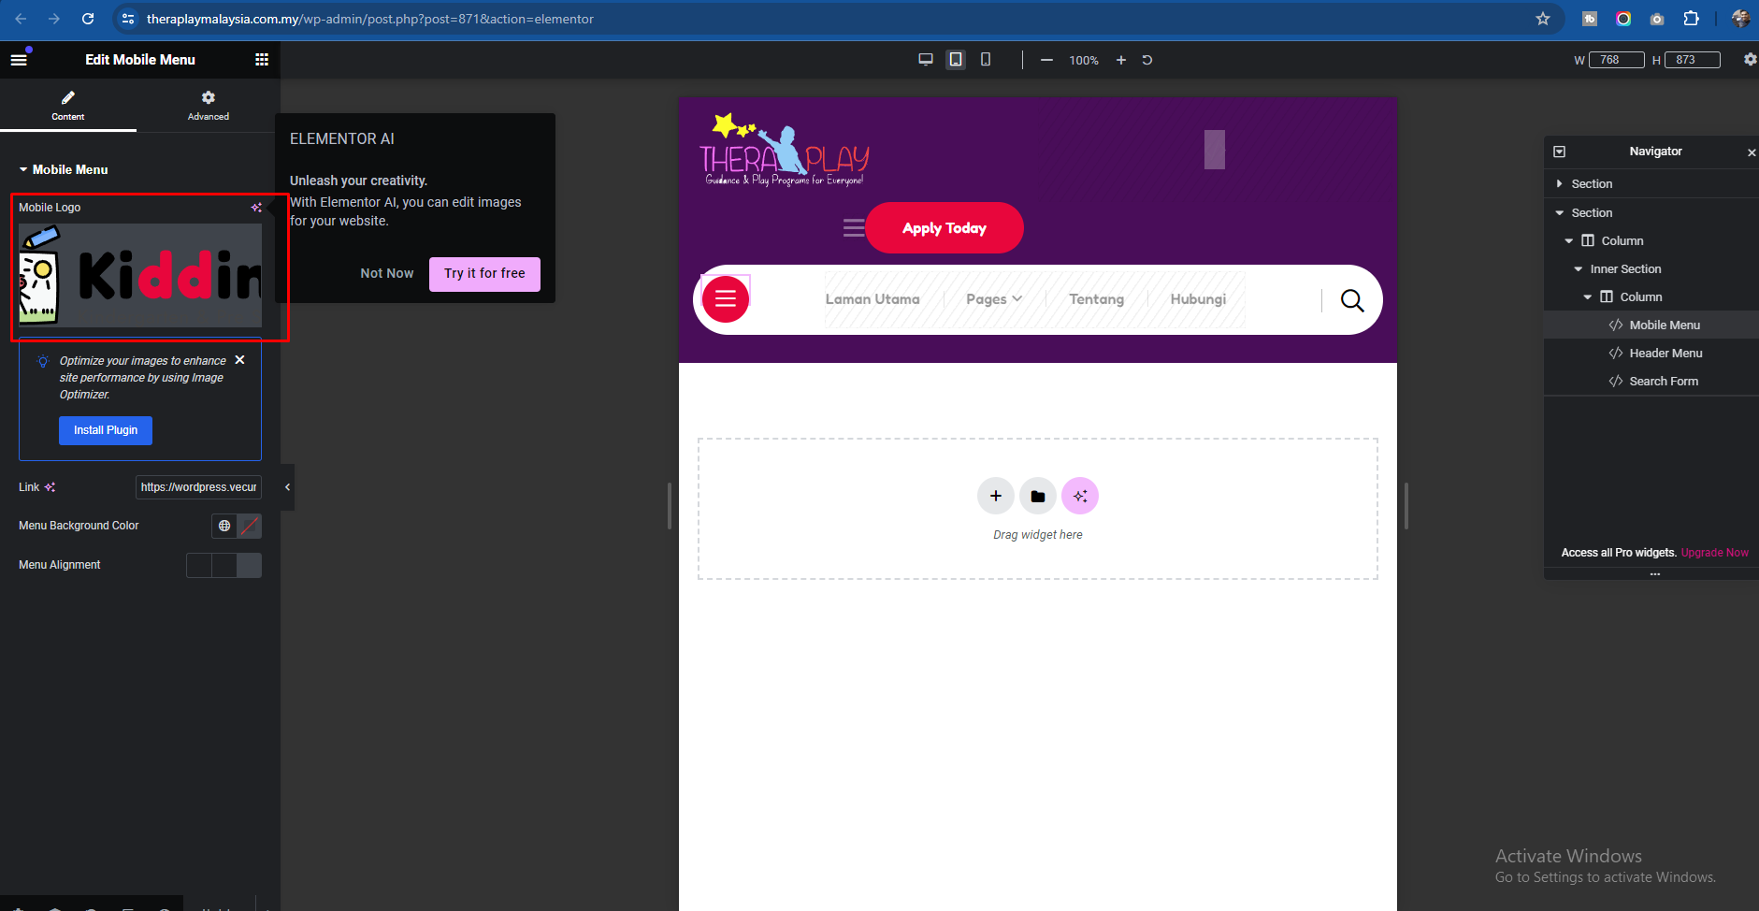Open the red circular mobile menu button
Image resolution: width=1759 pixels, height=911 pixels.
(726, 299)
